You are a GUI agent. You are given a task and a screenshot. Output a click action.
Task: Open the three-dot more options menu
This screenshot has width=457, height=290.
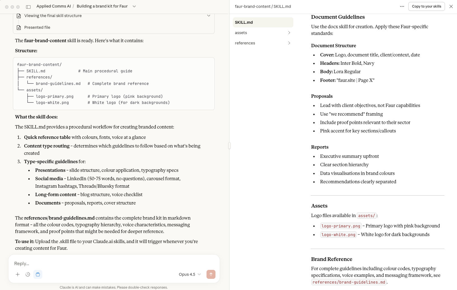(402, 6)
